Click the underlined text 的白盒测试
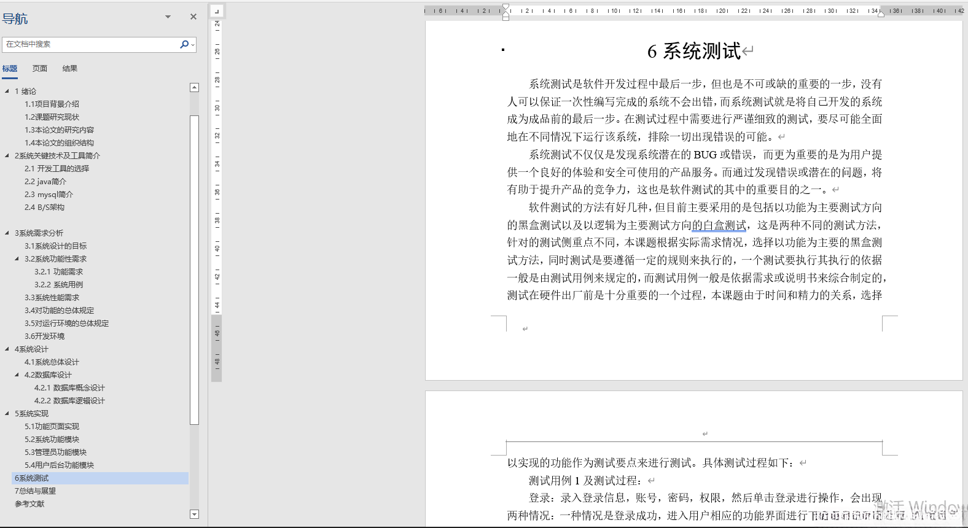The image size is (968, 528). [x=719, y=225]
